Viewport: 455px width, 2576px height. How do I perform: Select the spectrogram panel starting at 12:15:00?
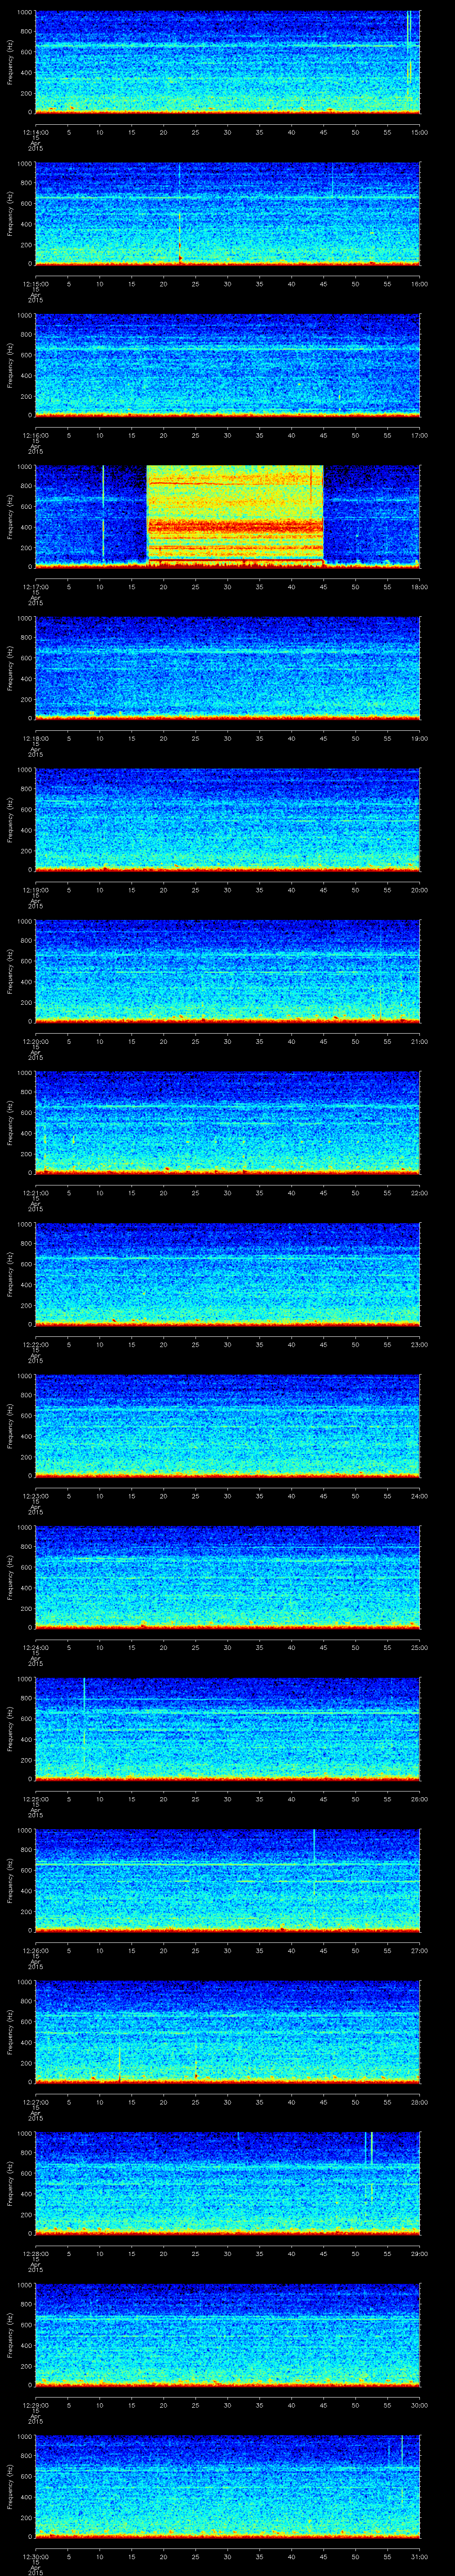228,214
